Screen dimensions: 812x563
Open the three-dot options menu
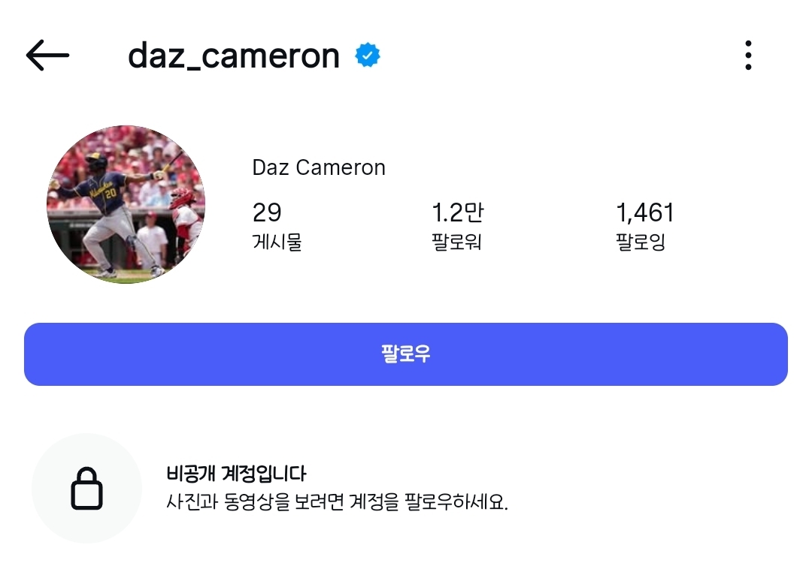pyautogui.click(x=748, y=56)
